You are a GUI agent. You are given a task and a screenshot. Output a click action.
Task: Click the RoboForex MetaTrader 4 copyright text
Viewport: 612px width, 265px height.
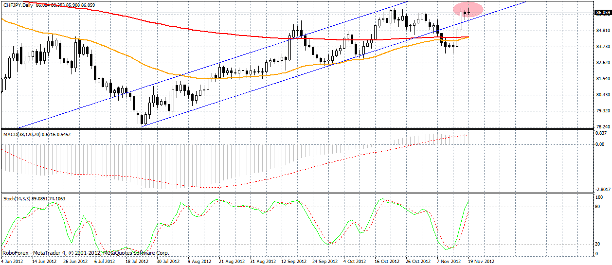click(x=86, y=253)
